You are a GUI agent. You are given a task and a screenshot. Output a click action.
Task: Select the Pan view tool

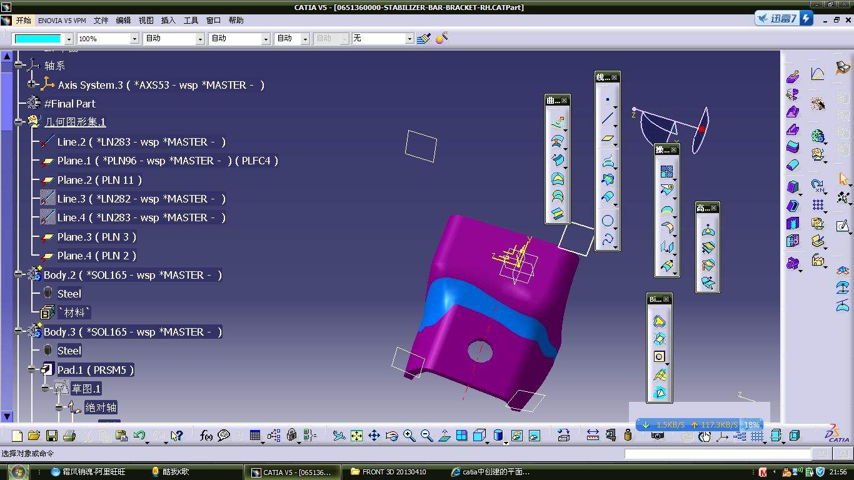(x=374, y=436)
